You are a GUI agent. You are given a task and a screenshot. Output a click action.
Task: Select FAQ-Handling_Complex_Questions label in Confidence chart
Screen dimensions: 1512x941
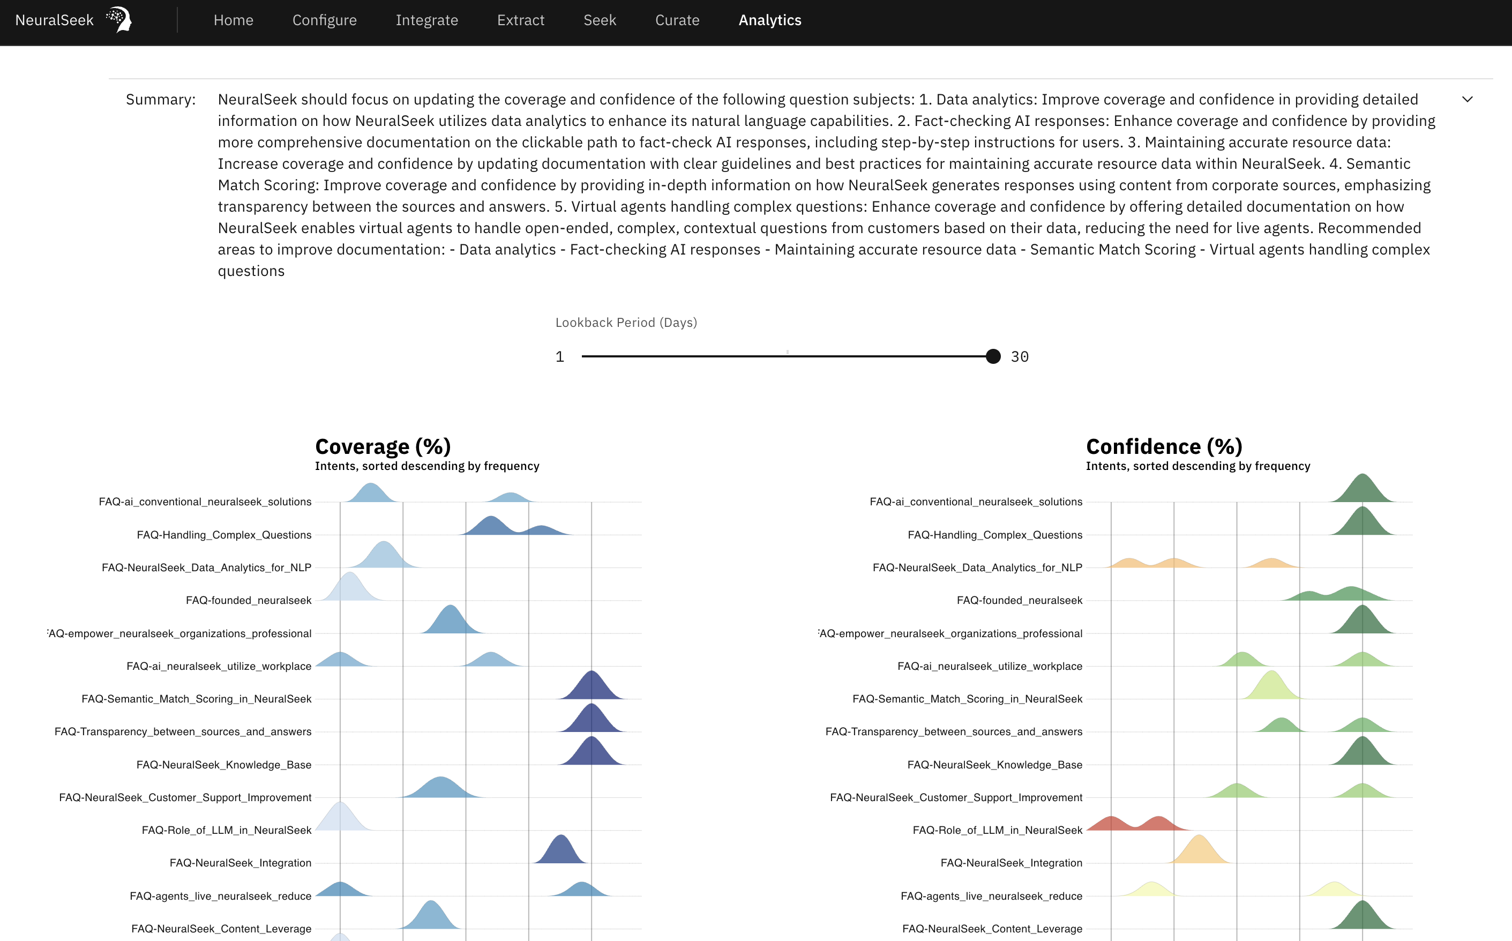tap(994, 535)
